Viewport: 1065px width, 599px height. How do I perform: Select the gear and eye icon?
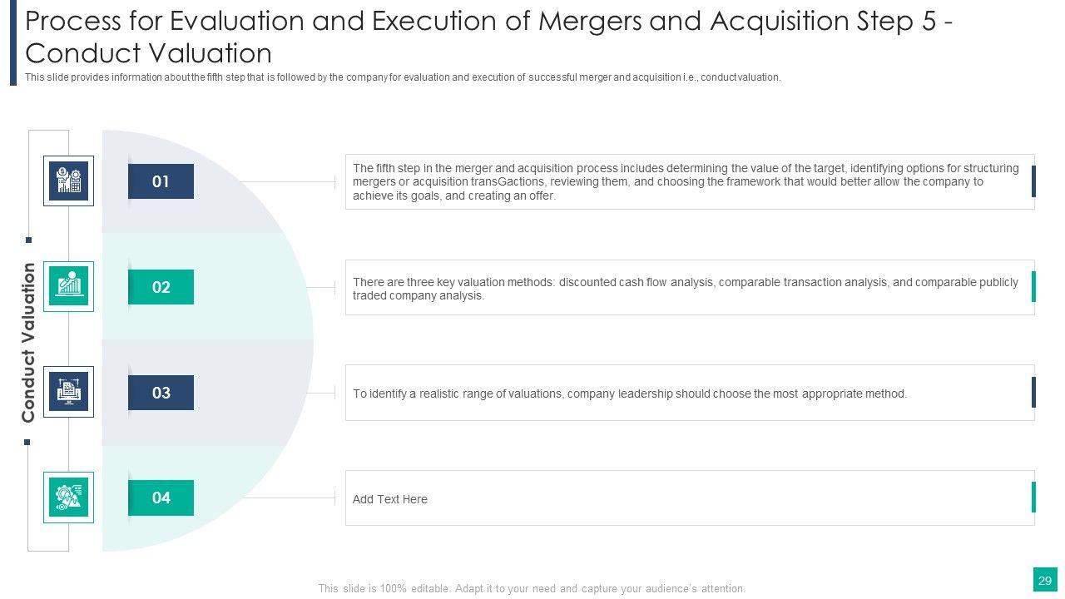[x=68, y=498]
